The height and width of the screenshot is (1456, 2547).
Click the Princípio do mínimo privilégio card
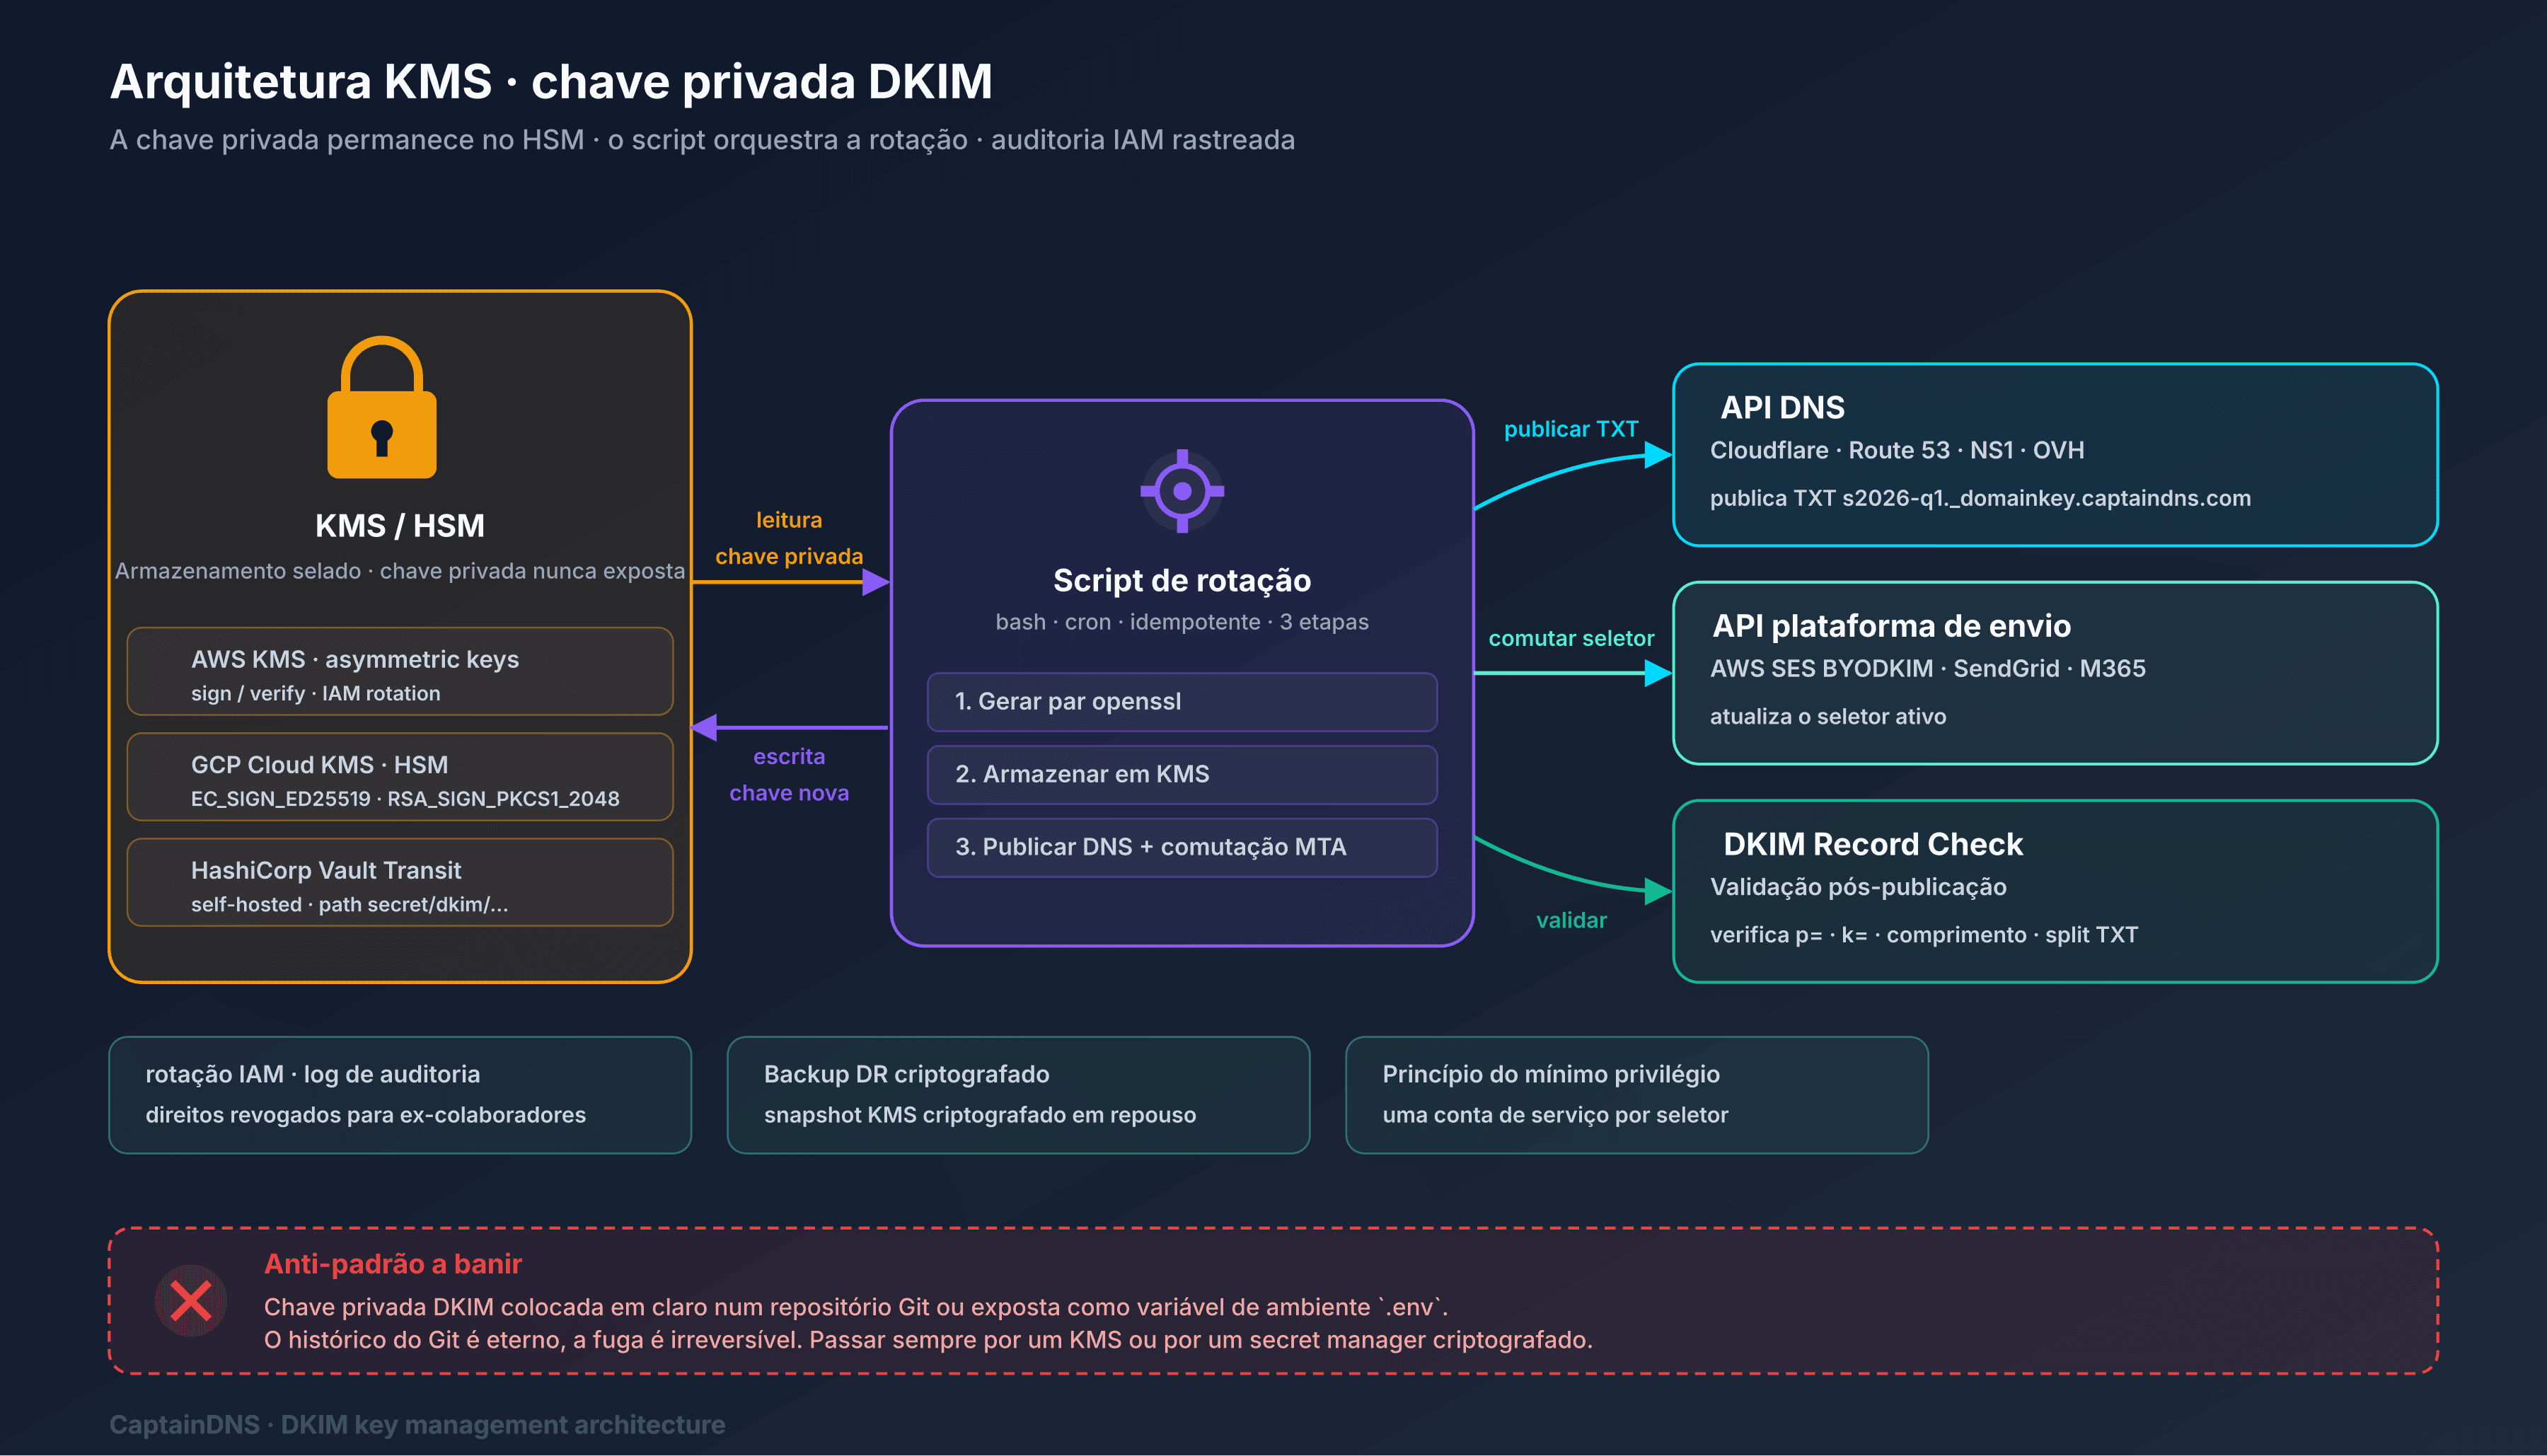tap(1637, 1095)
